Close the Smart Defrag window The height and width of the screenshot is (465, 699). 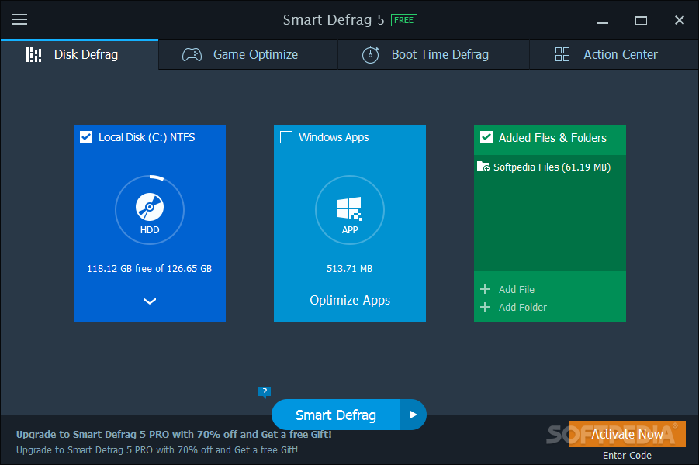[680, 20]
